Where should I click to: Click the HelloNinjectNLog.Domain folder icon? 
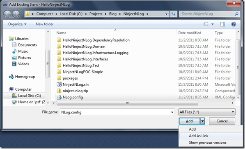tap(59, 46)
